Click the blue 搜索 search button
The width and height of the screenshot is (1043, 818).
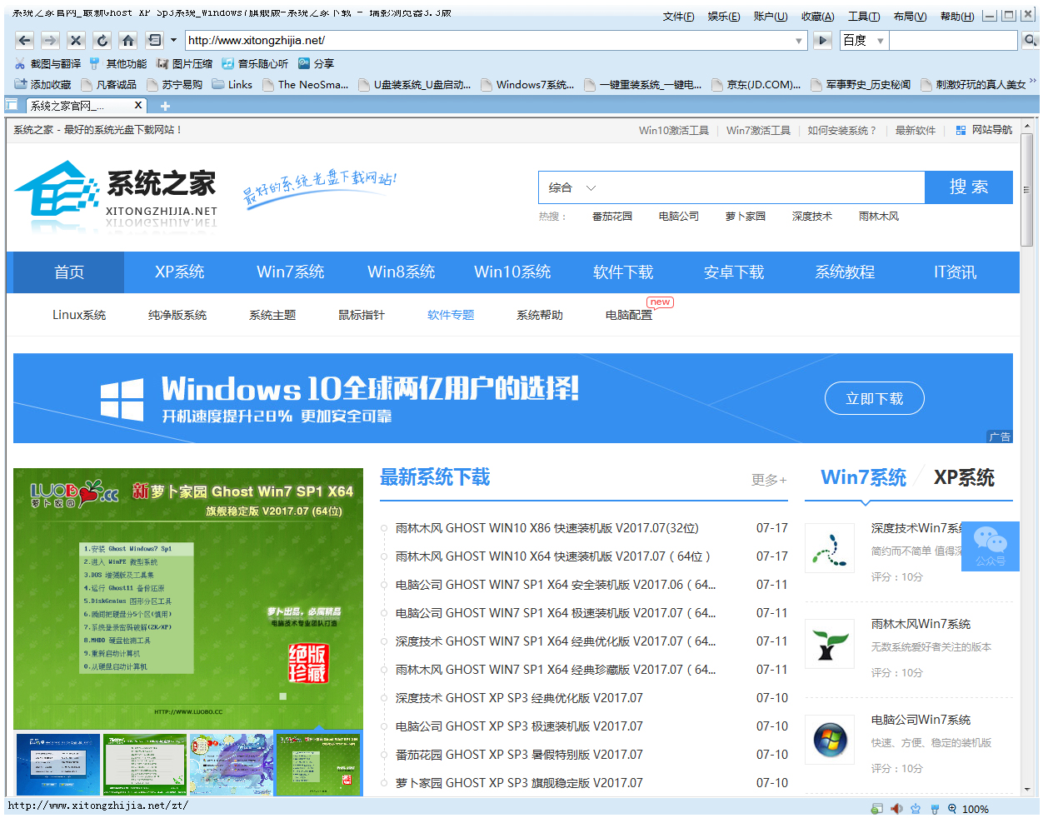pyautogui.click(x=968, y=187)
